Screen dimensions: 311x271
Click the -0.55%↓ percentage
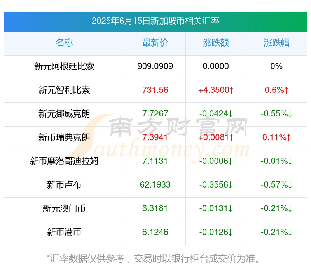point(276,113)
